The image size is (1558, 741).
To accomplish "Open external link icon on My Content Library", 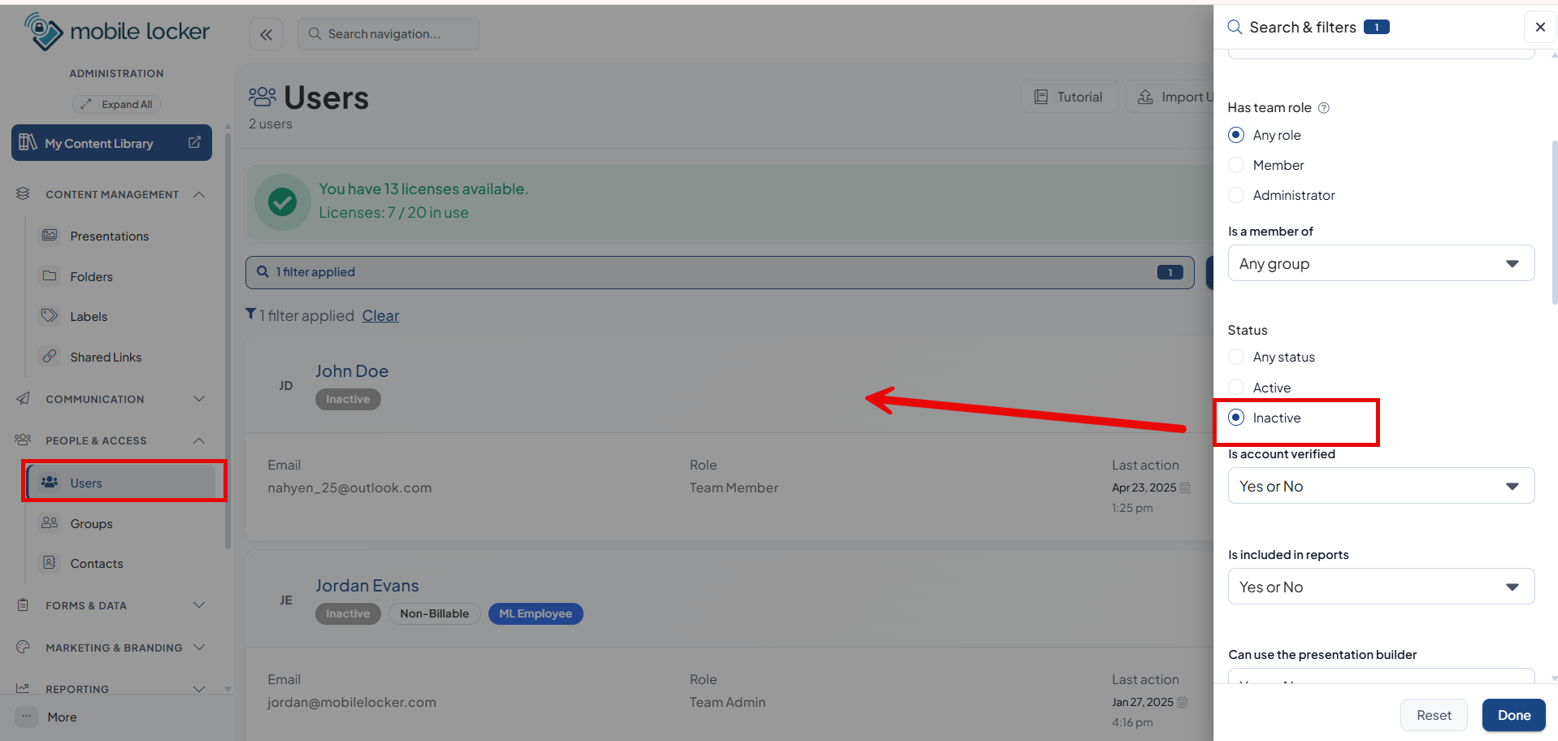I will (194, 142).
